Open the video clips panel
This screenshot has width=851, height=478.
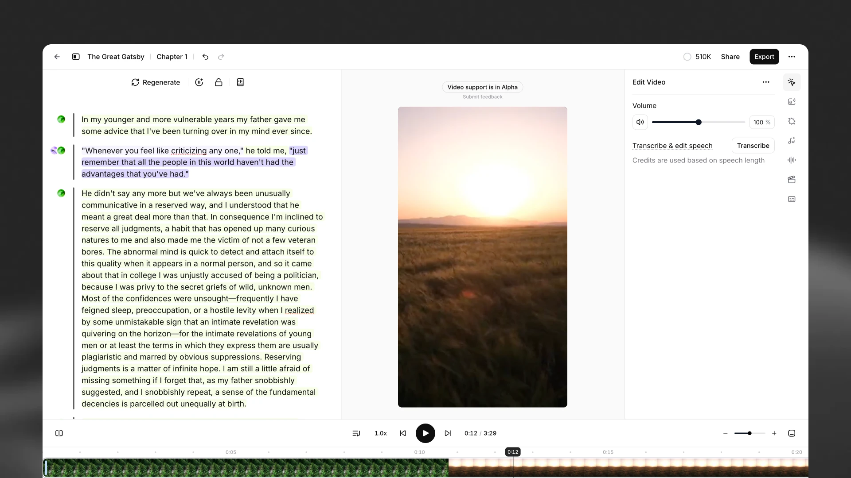point(792,179)
